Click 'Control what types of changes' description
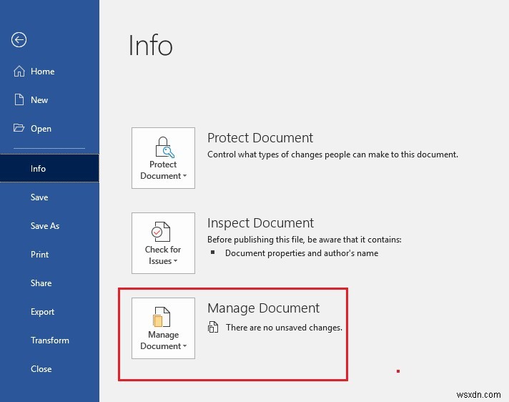The height and width of the screenshot is (402, 509). click(332, 155)
